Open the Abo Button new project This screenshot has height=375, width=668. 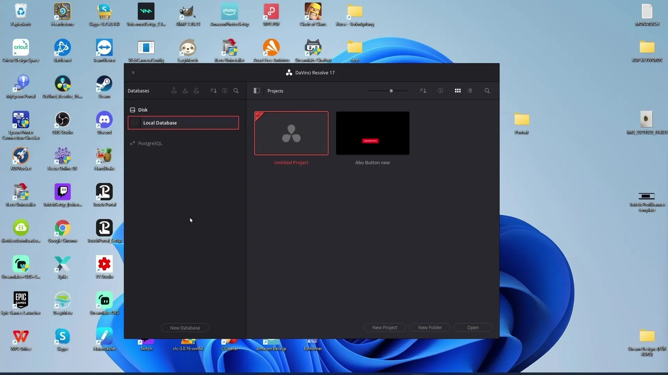[372, 133]
